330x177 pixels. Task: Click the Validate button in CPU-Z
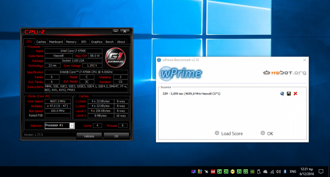pyautogui.click(x=89, y=136)
